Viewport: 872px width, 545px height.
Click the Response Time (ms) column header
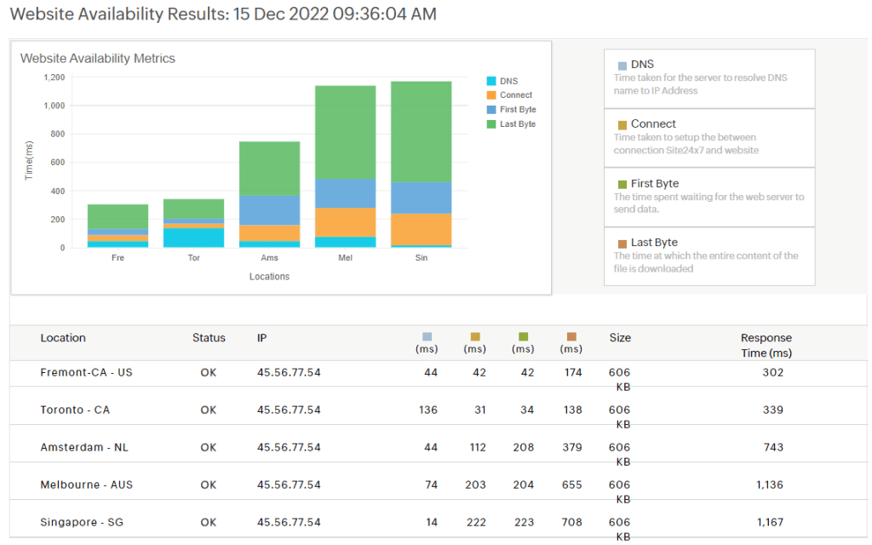[766, 345]
